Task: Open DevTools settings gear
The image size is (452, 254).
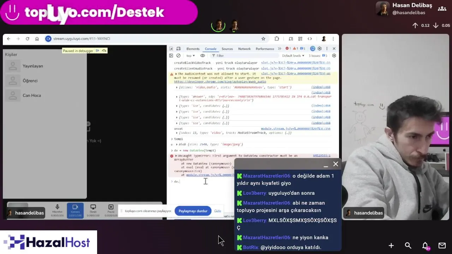Action: click(320, 49)
